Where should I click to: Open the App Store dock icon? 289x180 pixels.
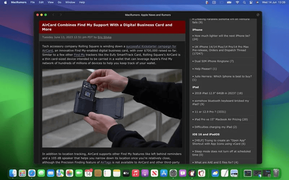click(164, 173)
